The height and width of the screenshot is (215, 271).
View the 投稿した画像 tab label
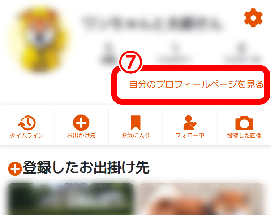(244, 136)
